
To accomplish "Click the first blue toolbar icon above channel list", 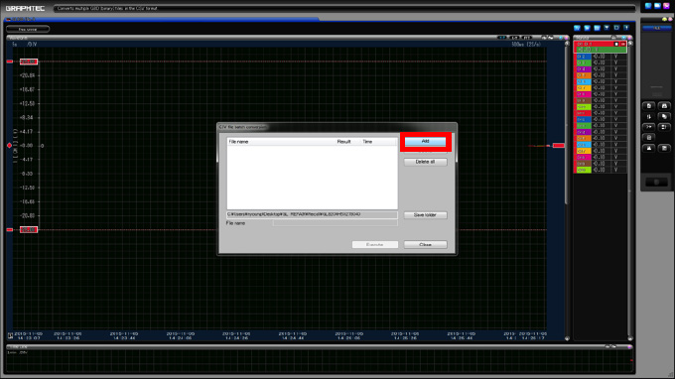I will 578,28.
